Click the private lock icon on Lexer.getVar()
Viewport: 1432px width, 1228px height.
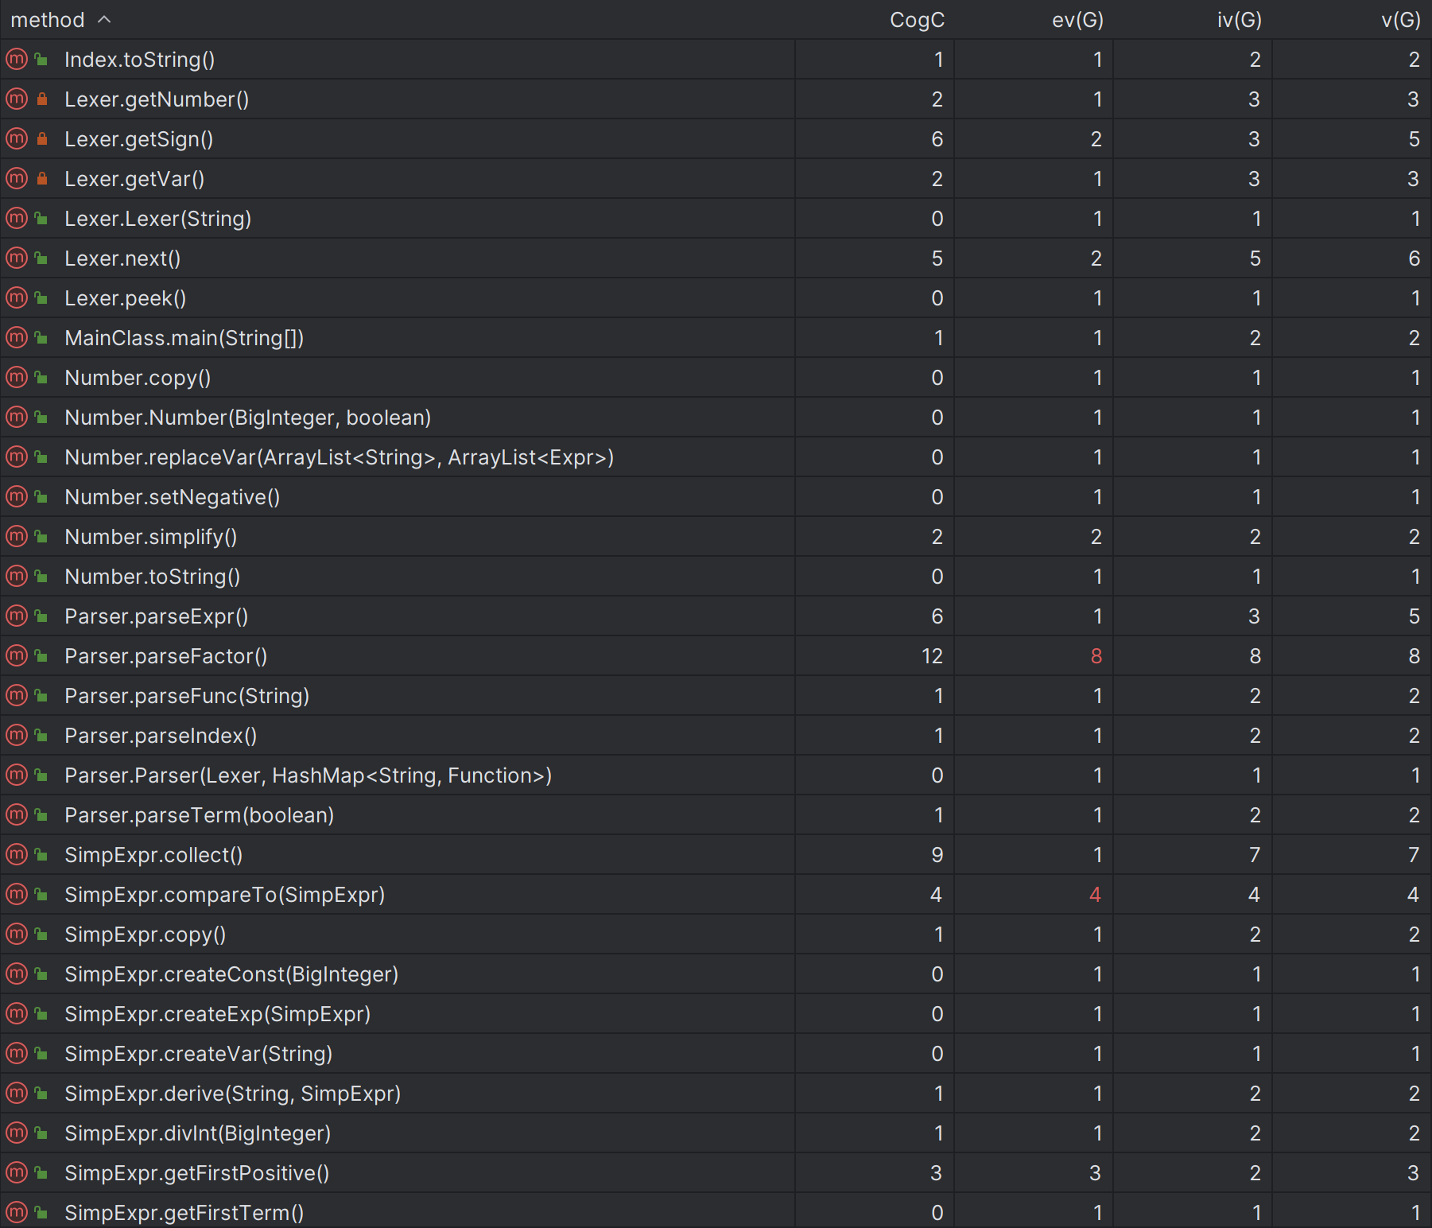pyautogui.click(x=42, y=179)
